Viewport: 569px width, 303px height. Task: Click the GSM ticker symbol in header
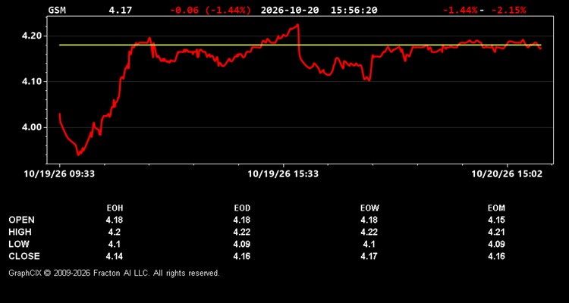(57, 10)
